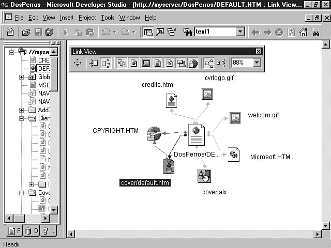Open the Project menu
Image resolution: width=331 pixels, height=248 pixels.
pyautogui.click(x=87, y=18)
